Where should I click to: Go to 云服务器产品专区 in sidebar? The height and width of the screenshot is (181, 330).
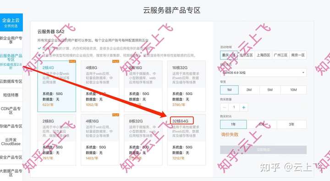coord(11,62)
